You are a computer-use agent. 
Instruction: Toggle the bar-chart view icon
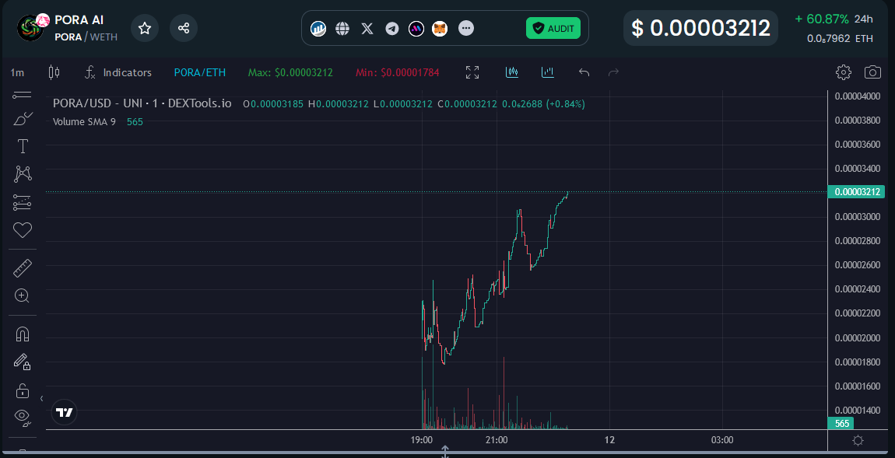[548, 72]
